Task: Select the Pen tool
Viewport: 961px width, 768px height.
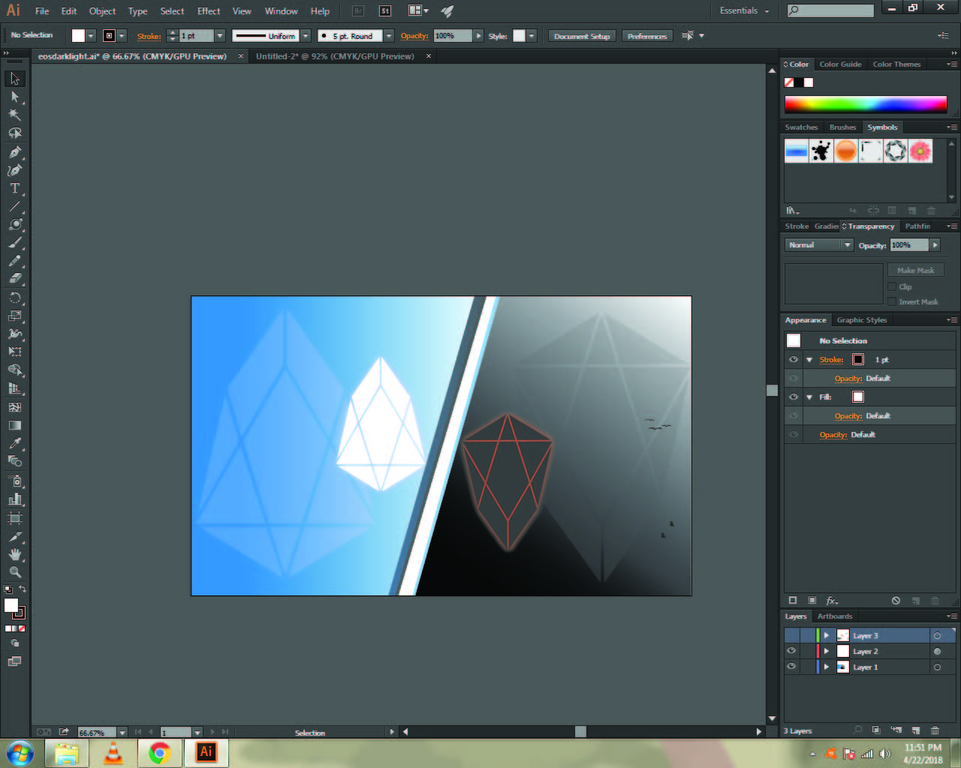Action: 15,151
